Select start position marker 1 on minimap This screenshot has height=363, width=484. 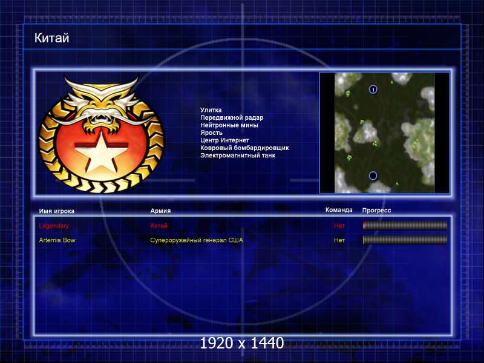click(373, 90)
